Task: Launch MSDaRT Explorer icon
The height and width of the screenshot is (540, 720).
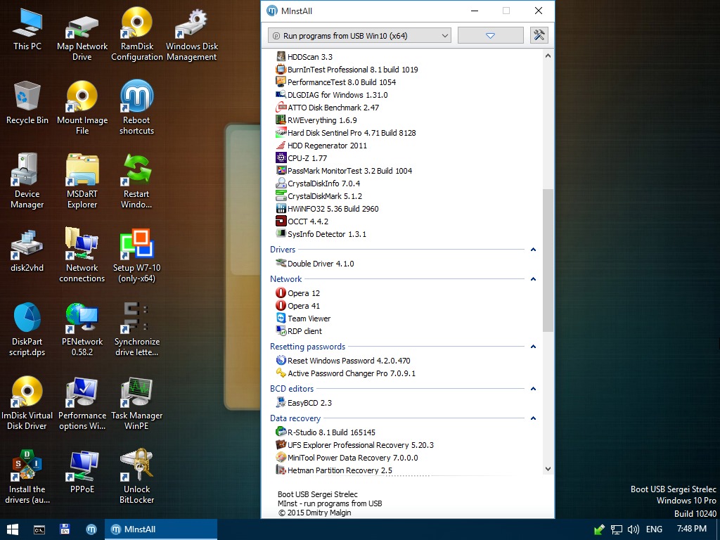Action: pos(82,182)
